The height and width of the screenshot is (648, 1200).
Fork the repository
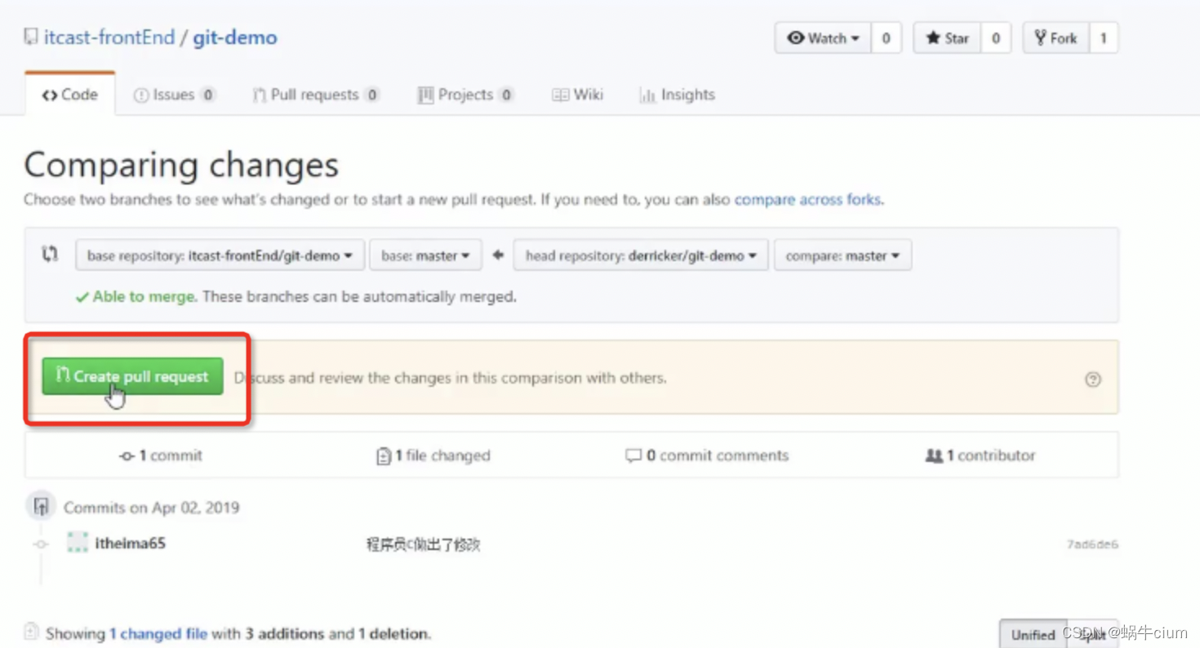pos(1056,38)
